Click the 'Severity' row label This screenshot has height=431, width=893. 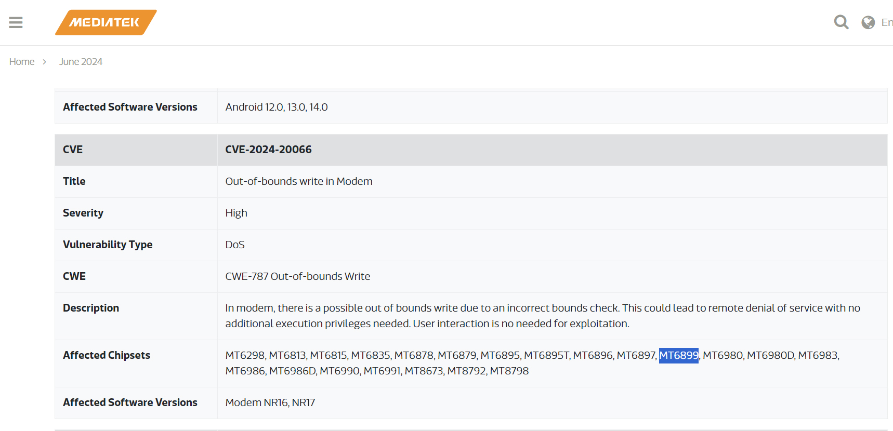[83, 213]
